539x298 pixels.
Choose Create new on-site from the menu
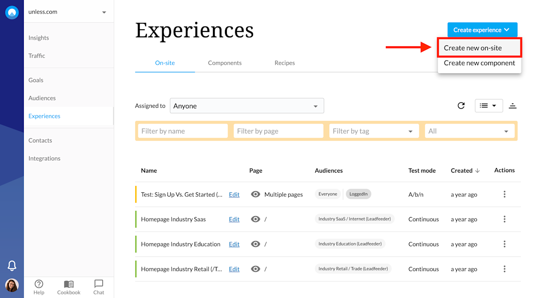coord(479,46)
